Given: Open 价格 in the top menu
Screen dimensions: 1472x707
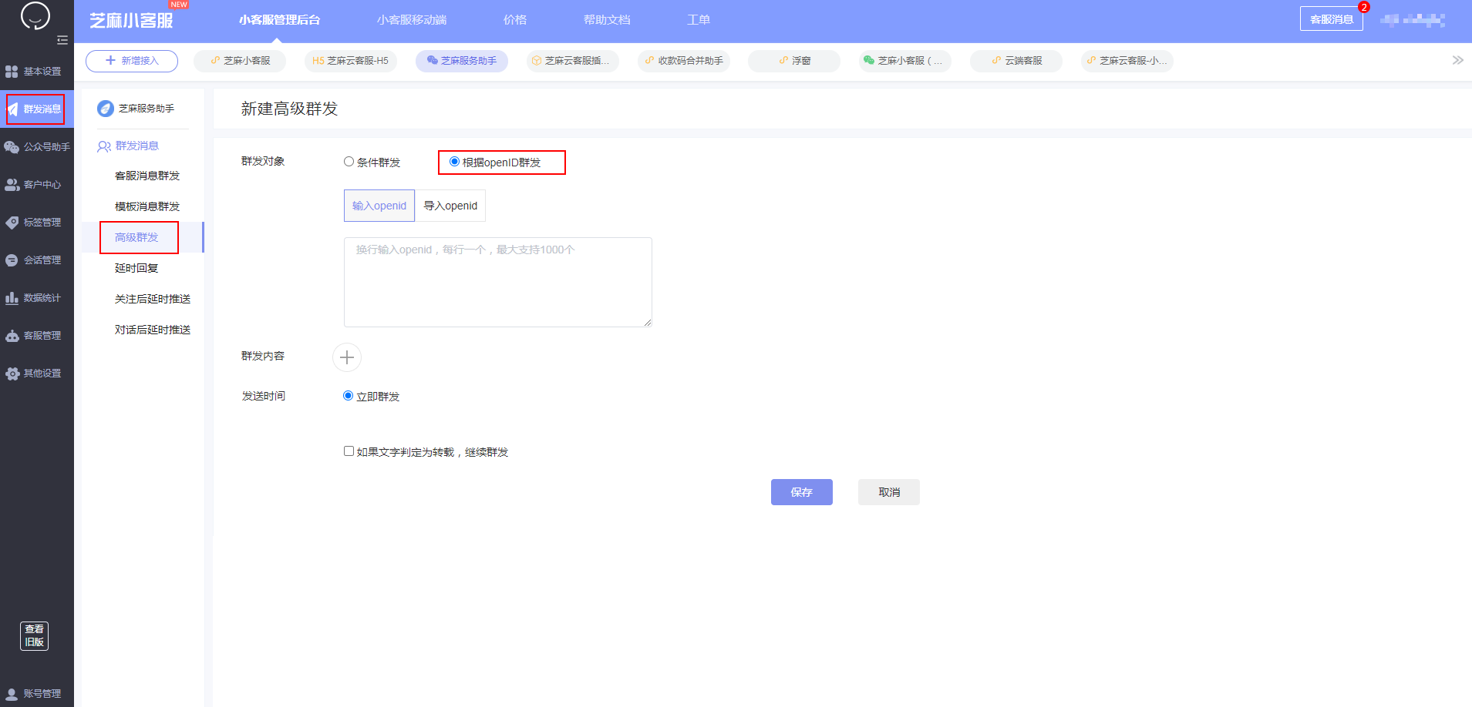Looking at the screenshot, I should (x=515, y=20).
